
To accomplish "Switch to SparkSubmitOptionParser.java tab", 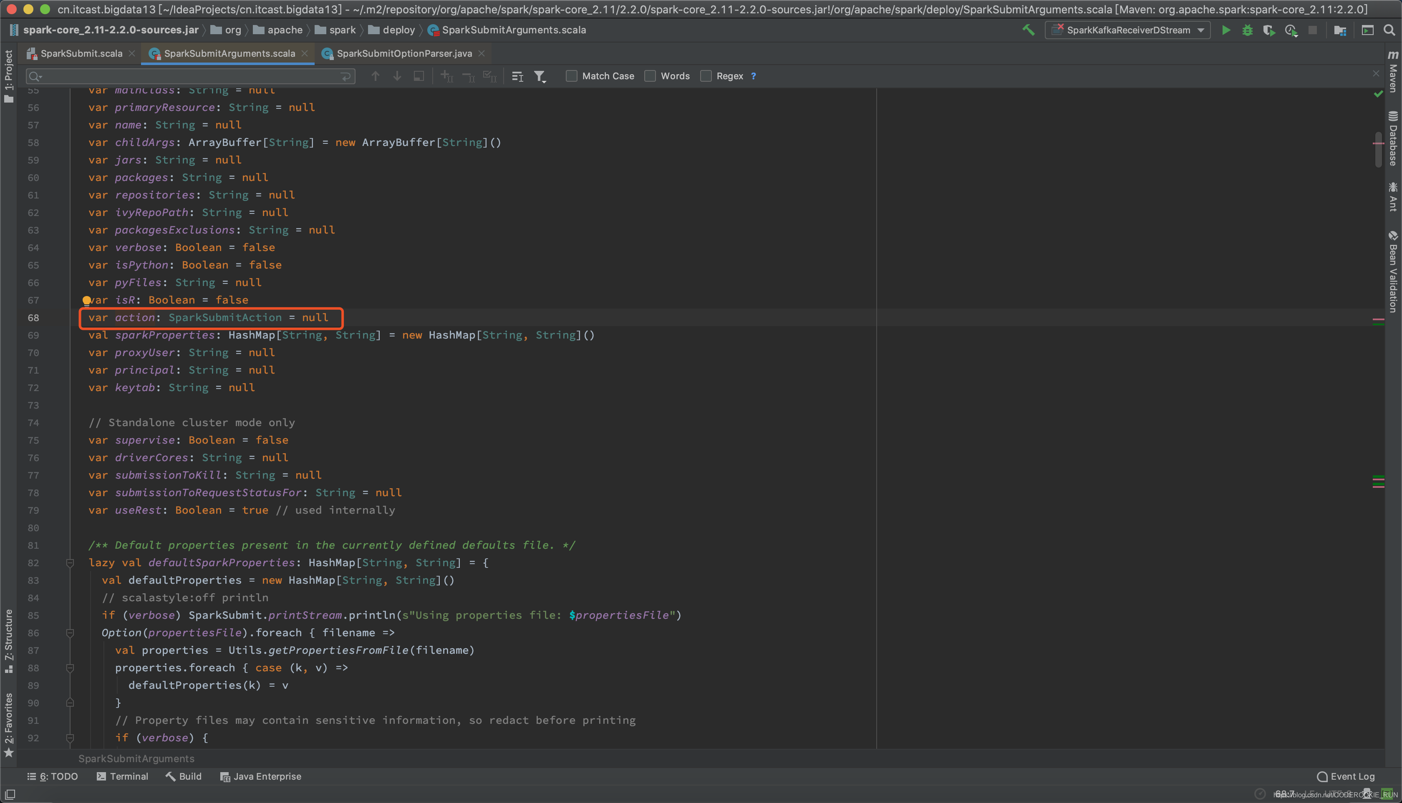I will click(404, 53).
